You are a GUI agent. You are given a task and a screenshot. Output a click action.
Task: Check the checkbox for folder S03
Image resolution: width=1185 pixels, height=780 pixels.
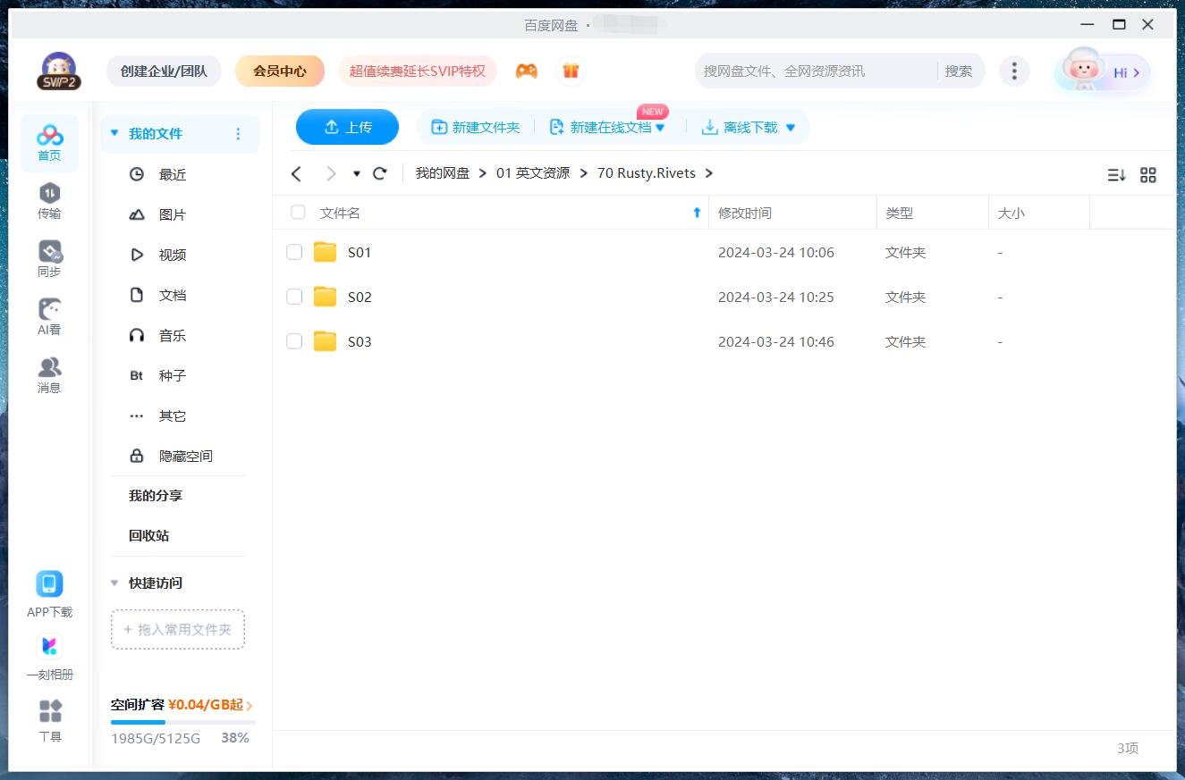click(x=294, y=341)
